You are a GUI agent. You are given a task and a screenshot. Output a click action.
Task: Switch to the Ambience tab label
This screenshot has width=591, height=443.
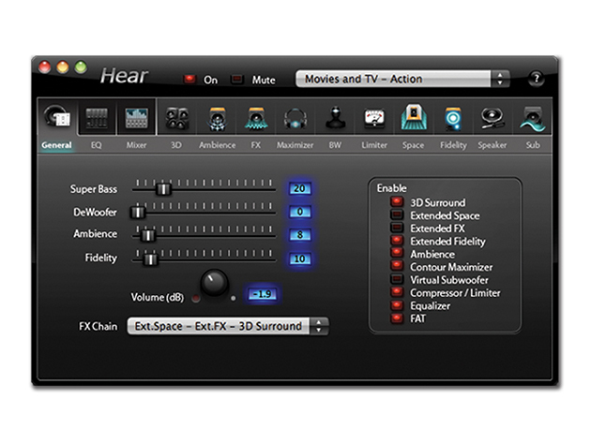click(217, 145)
